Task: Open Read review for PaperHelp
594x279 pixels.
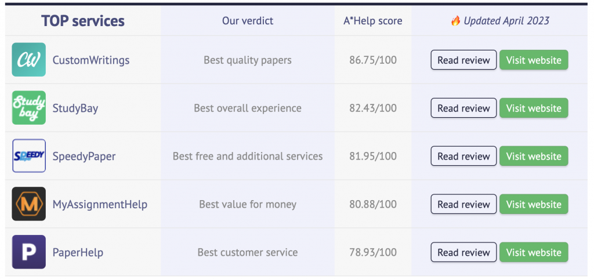Action: (463, 252)
